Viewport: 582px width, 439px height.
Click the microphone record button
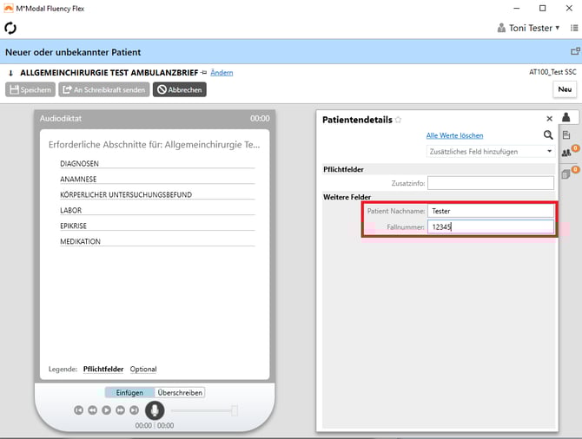point(155,410)
